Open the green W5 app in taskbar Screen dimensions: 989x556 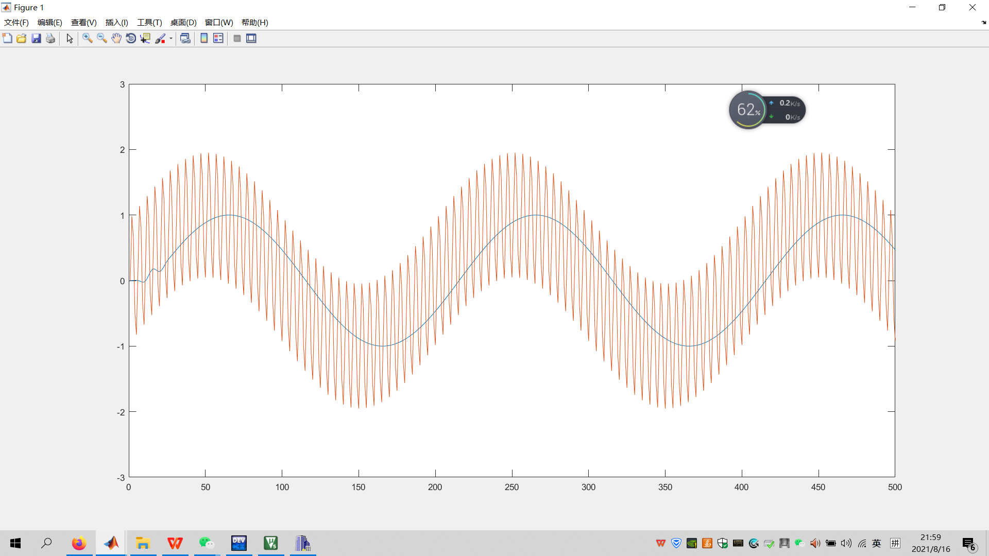(x=271, y=543)
